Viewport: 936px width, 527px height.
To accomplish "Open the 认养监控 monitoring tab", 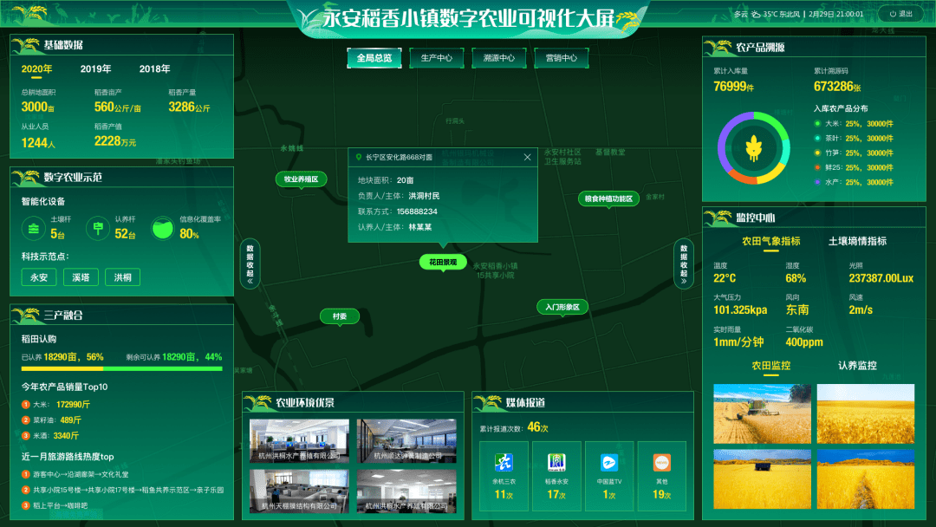I will pyautogui.click(x=857, y=366).
